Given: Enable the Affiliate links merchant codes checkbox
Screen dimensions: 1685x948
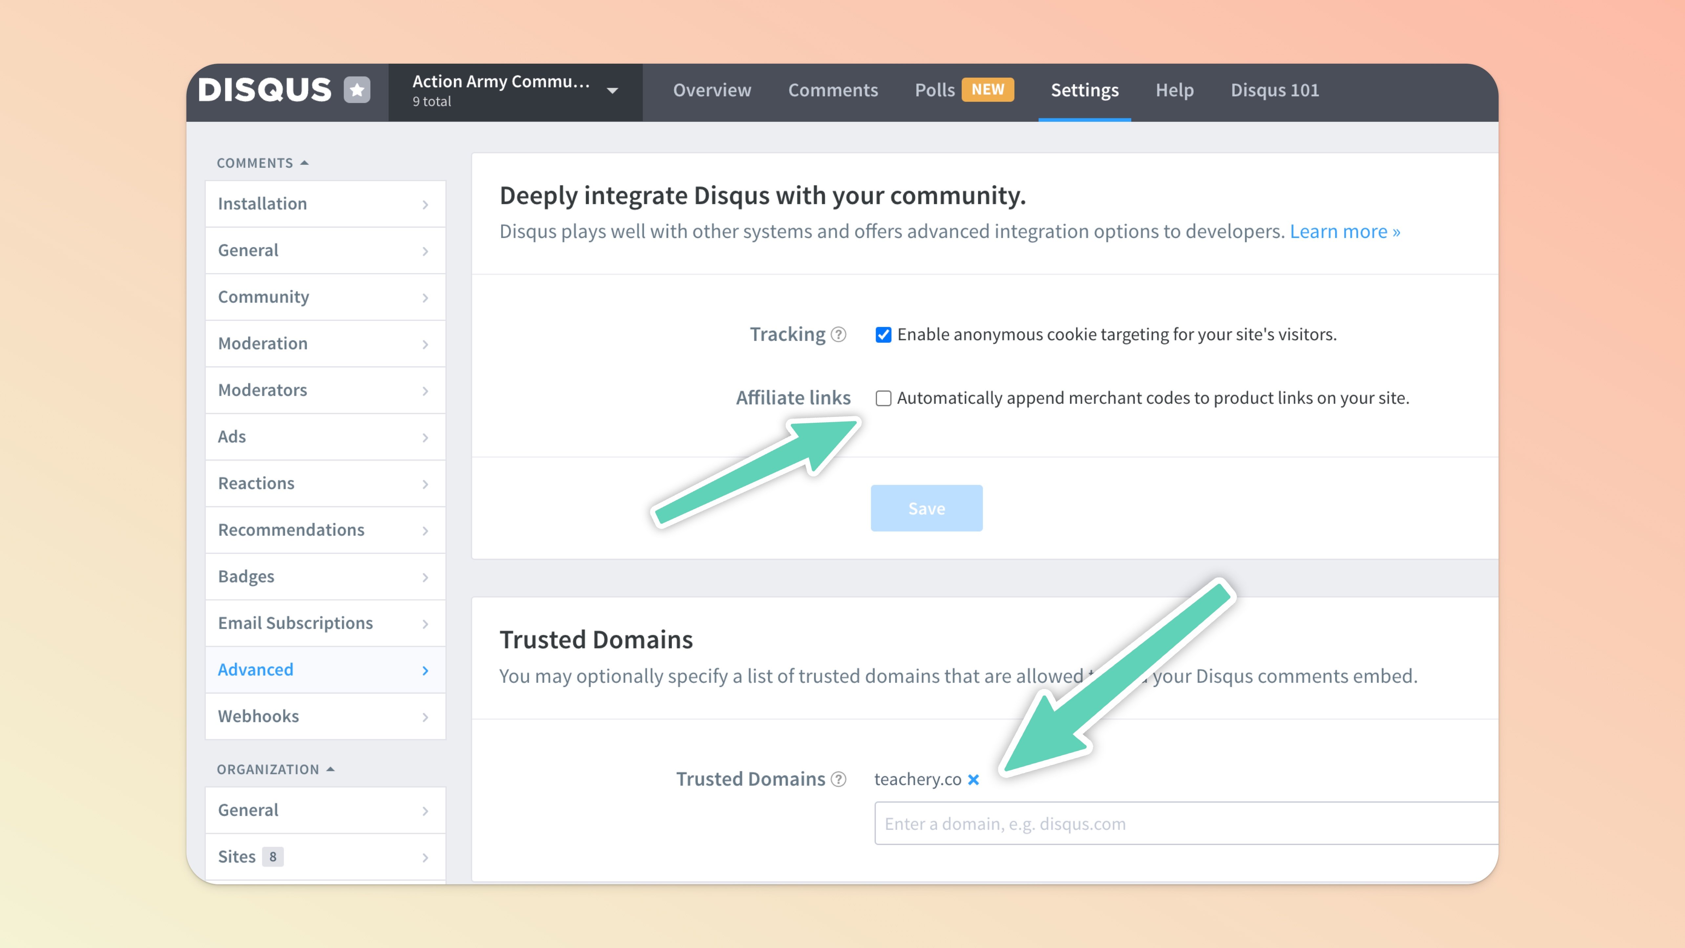Looking at the screenshot, I should tap(883, 399).
